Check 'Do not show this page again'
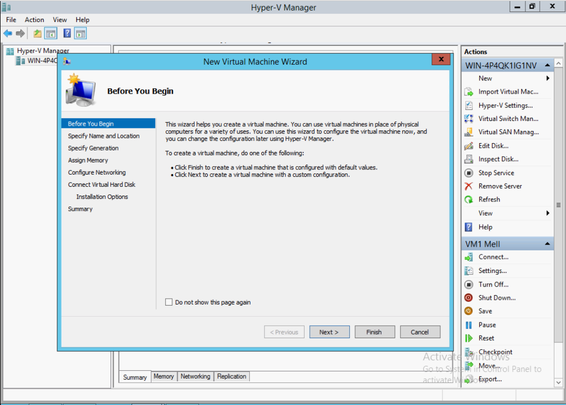This screenshot has width=566, height=405. (169, 302)
